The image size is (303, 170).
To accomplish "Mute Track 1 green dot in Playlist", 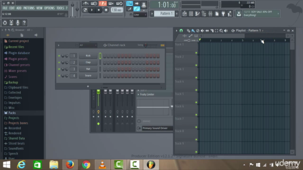I will click(196, 53).
